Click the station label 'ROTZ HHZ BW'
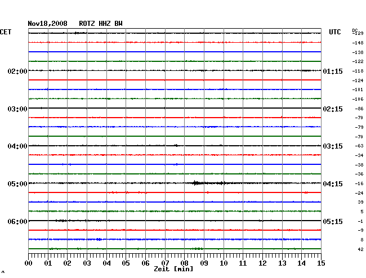 pyautogui.click(x=101, y=24)
